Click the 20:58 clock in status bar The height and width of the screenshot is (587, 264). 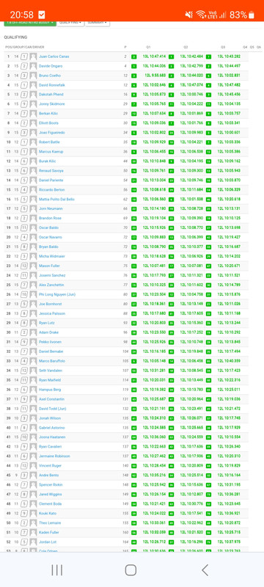point(22,15)
